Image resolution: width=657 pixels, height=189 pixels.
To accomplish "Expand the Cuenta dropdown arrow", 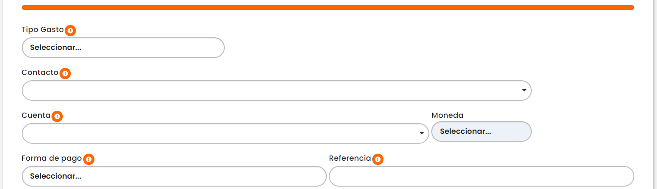I will [421, 133].
